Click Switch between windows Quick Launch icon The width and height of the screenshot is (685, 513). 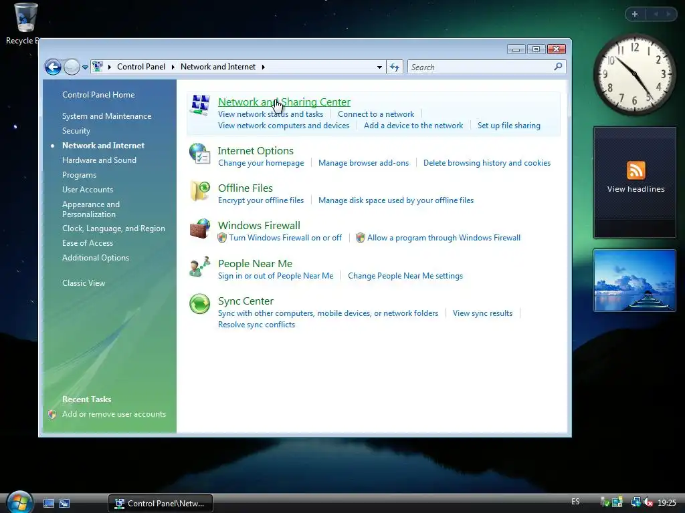pos(64,504)
